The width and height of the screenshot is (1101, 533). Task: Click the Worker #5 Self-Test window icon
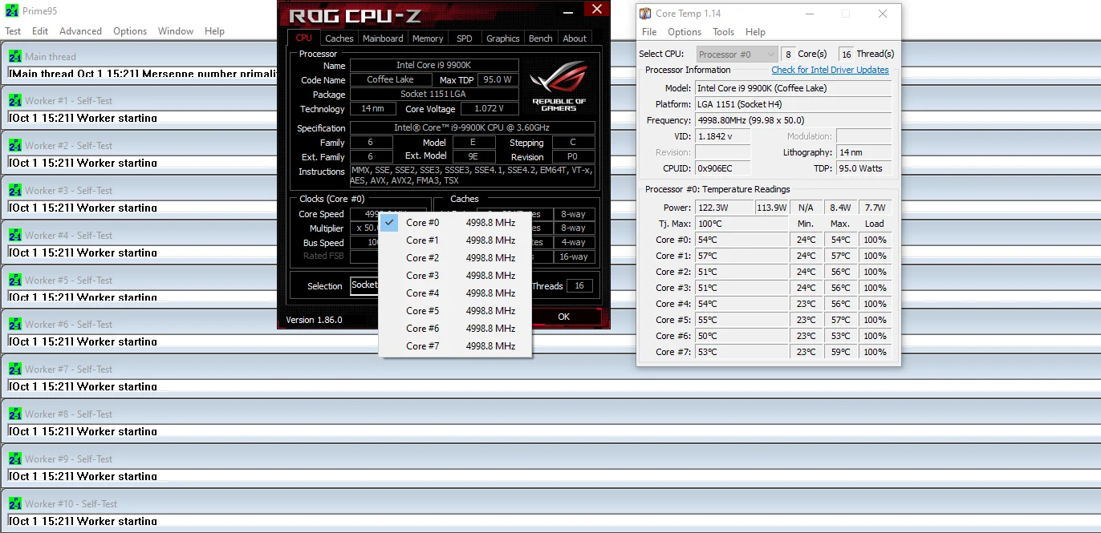(x=15, y=281)
